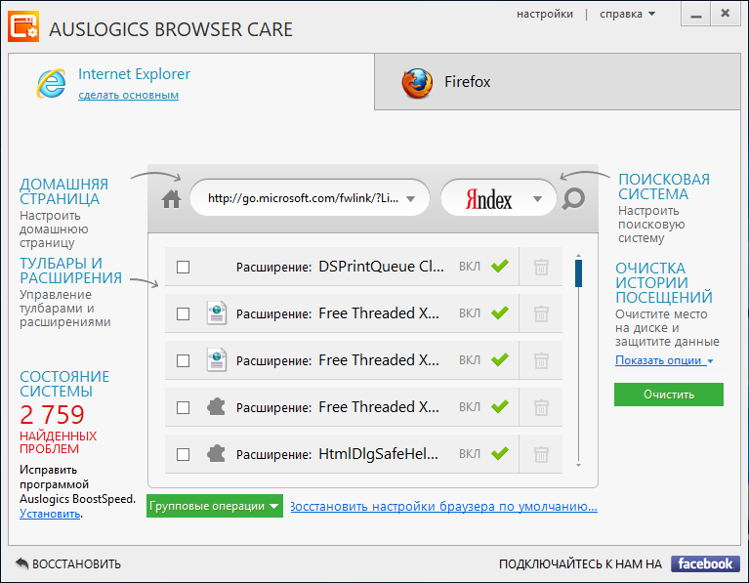The image size is (749, 583).
Task: Click the blue scrollbar thumb of extensions list
Action: pos(578,273)
